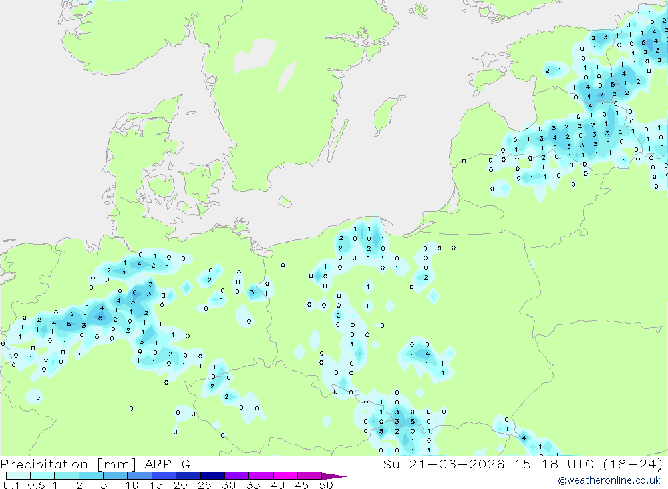Click the 'Precipitation [mm]' title text

point(69,464)
